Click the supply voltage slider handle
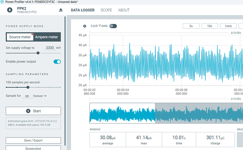This screenshot has height=150, width=243. coord(38,53)
